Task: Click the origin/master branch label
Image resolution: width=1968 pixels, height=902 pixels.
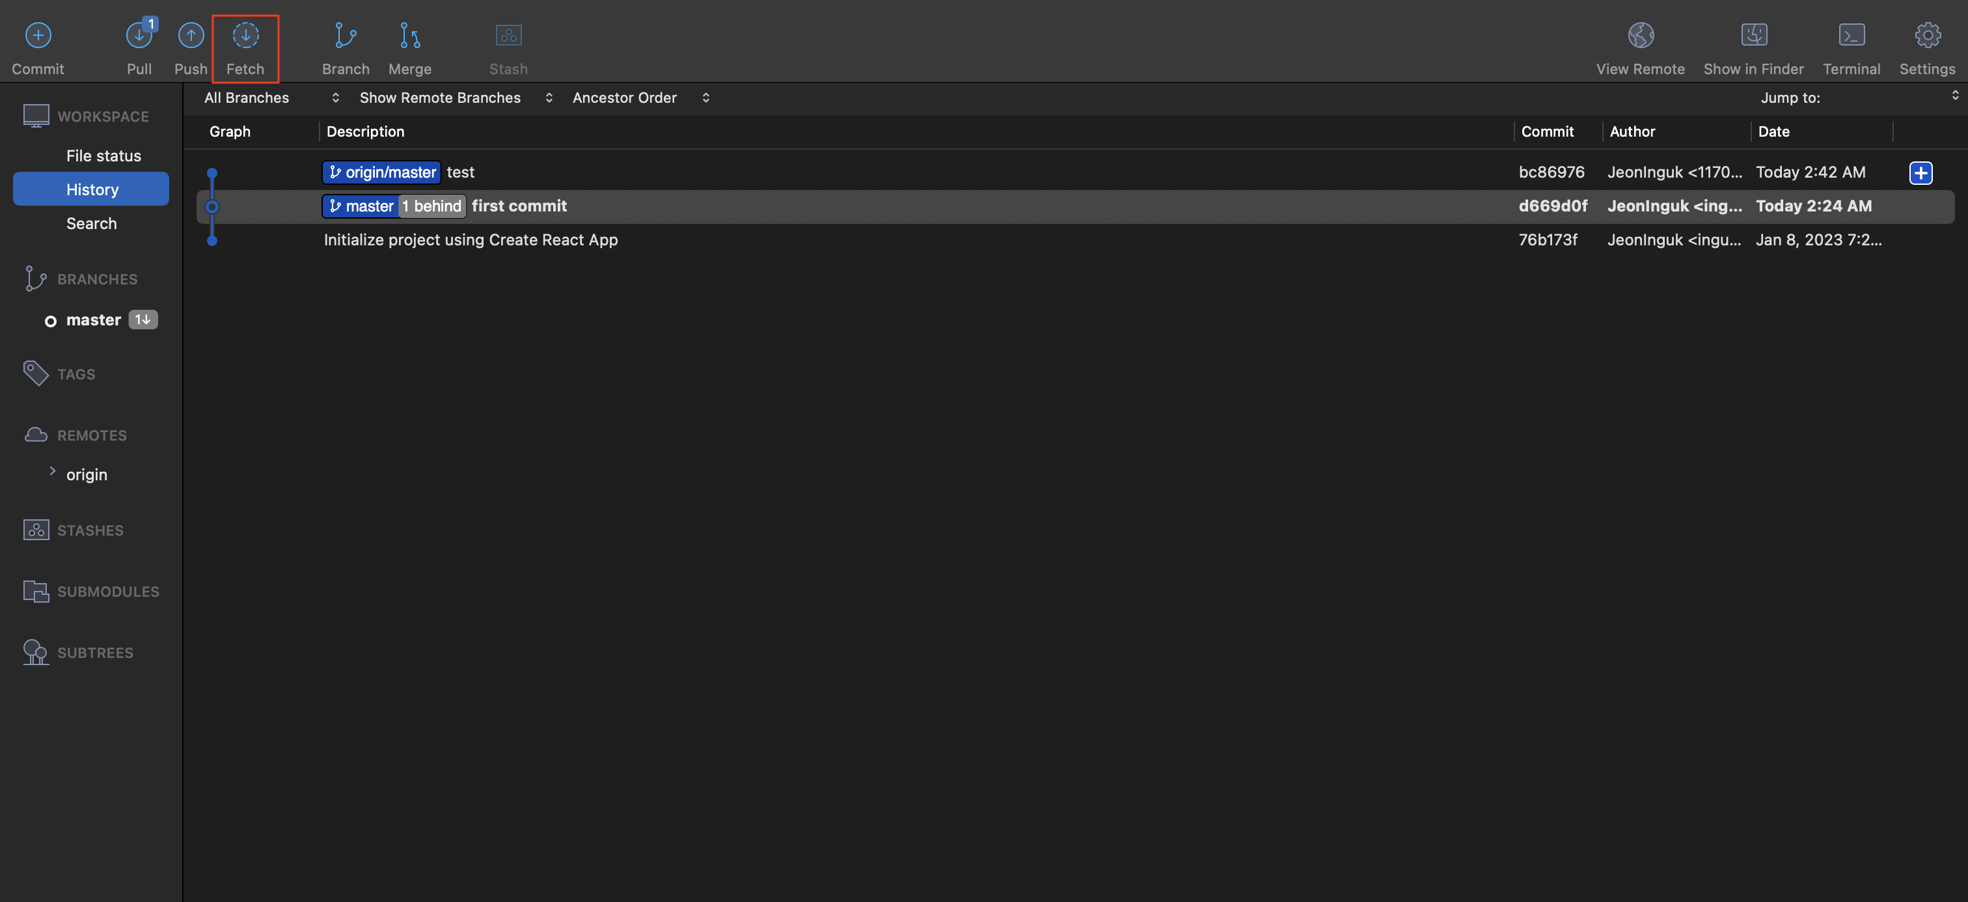Action: 382,172
